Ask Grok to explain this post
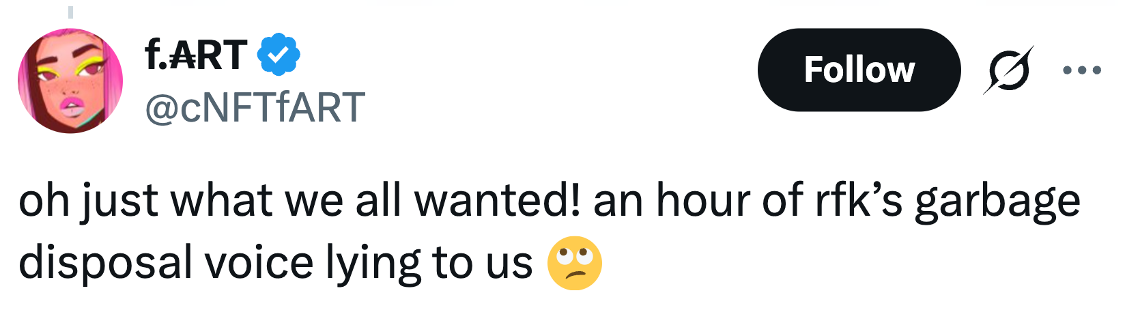 (1008, 70)
